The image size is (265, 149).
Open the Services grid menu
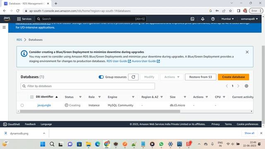click(x=24, y=19)
